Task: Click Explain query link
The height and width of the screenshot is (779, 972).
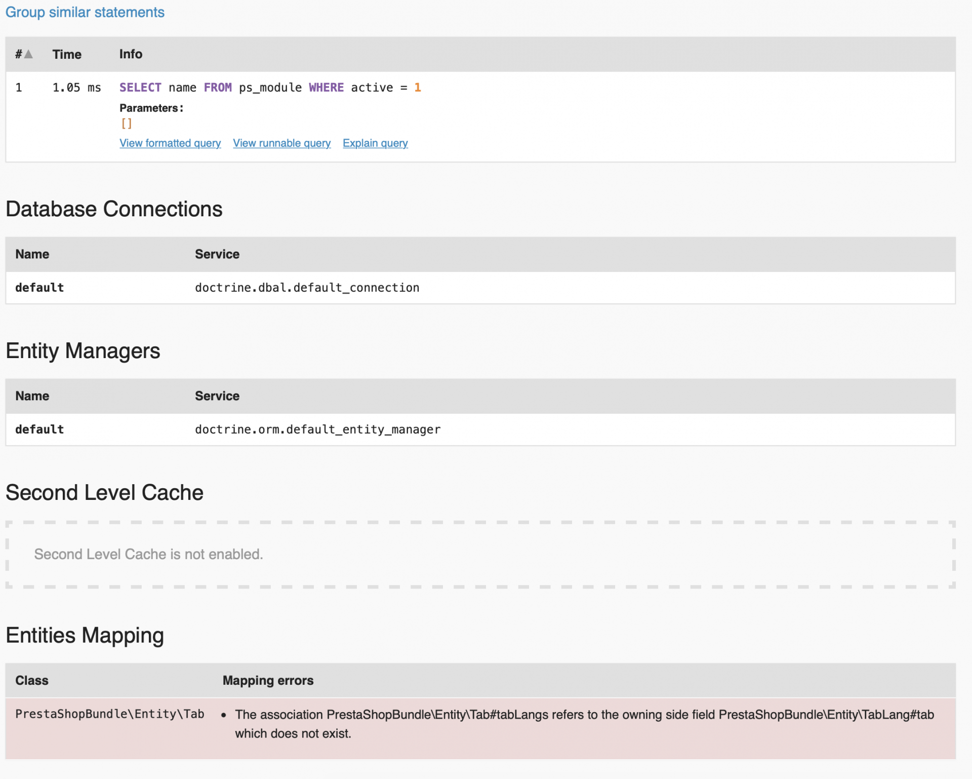Action: point(375,143)
